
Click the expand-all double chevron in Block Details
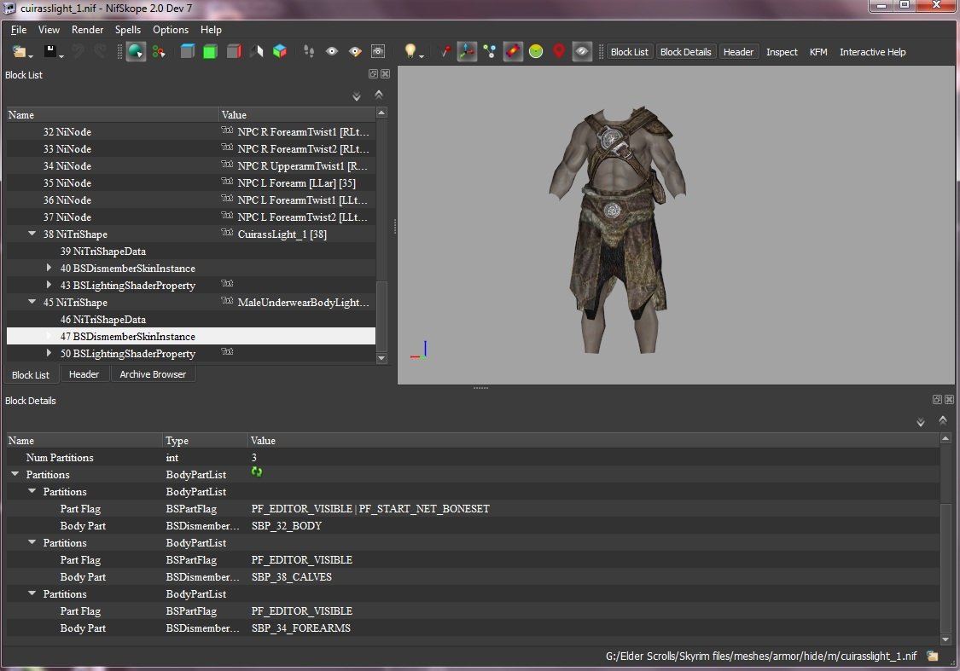click(920, 422)
